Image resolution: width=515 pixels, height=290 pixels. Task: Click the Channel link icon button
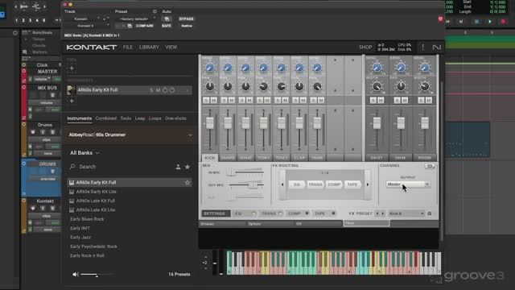[429, 166]
